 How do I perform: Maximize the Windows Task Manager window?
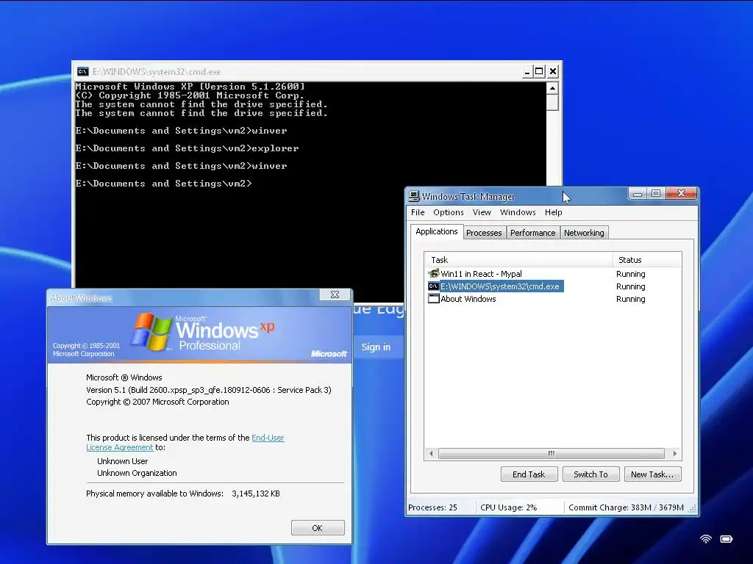(x=655, y=193)
